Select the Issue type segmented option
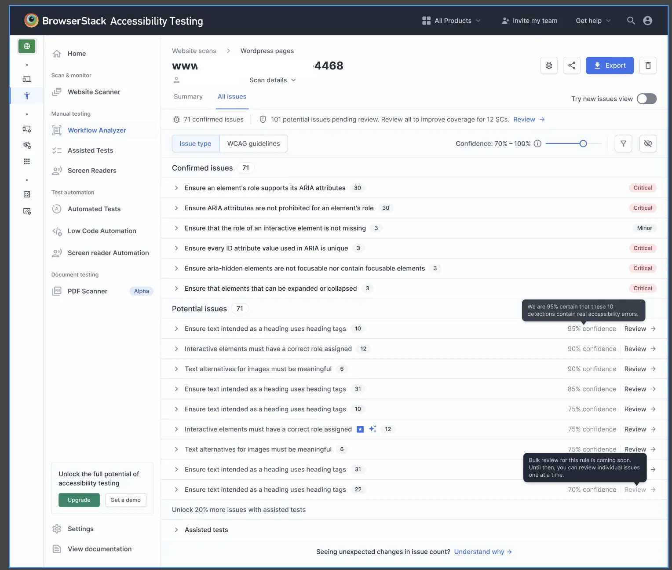This screenshot has height=570, width=672. [195, 144]
